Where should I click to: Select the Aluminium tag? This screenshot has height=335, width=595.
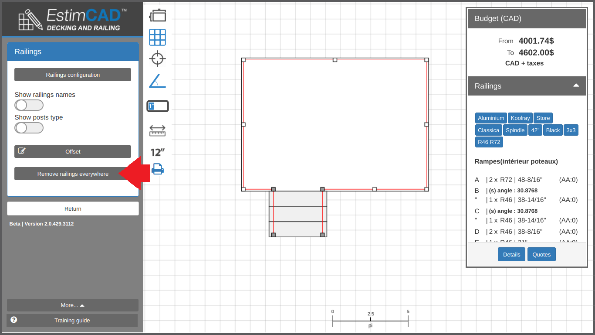[x=490, y=118]
